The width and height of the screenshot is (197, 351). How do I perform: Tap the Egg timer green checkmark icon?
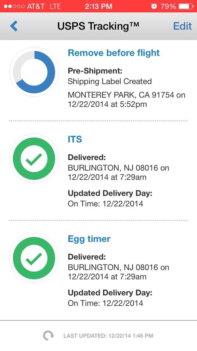[34, 258]
